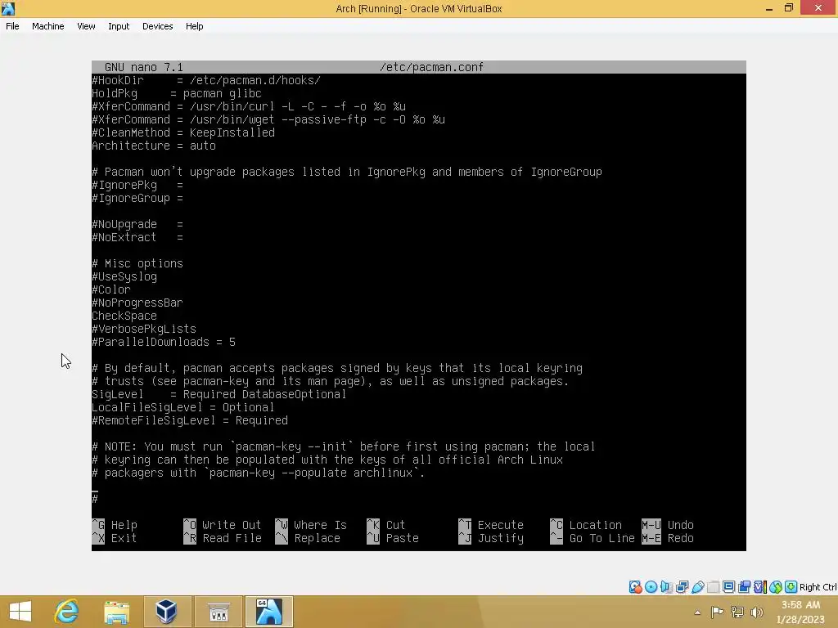Click the M-U Undo shortcut
This screenshot has width=838, height=628.
coord(668,525)
